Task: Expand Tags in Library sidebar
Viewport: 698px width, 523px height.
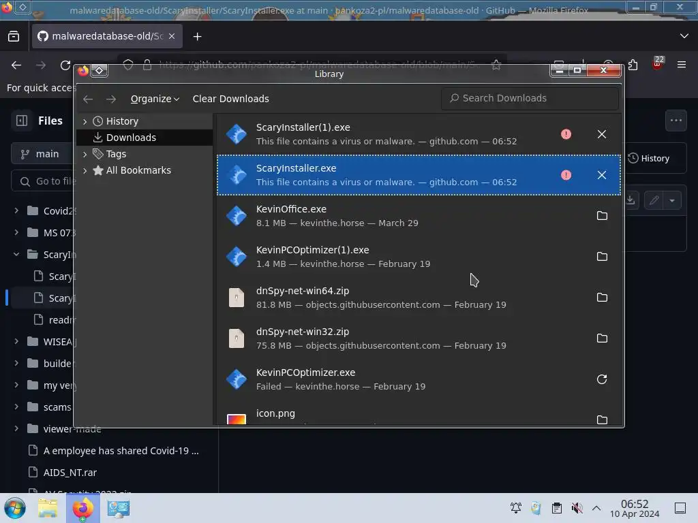Action: click(x=85, y=155)
